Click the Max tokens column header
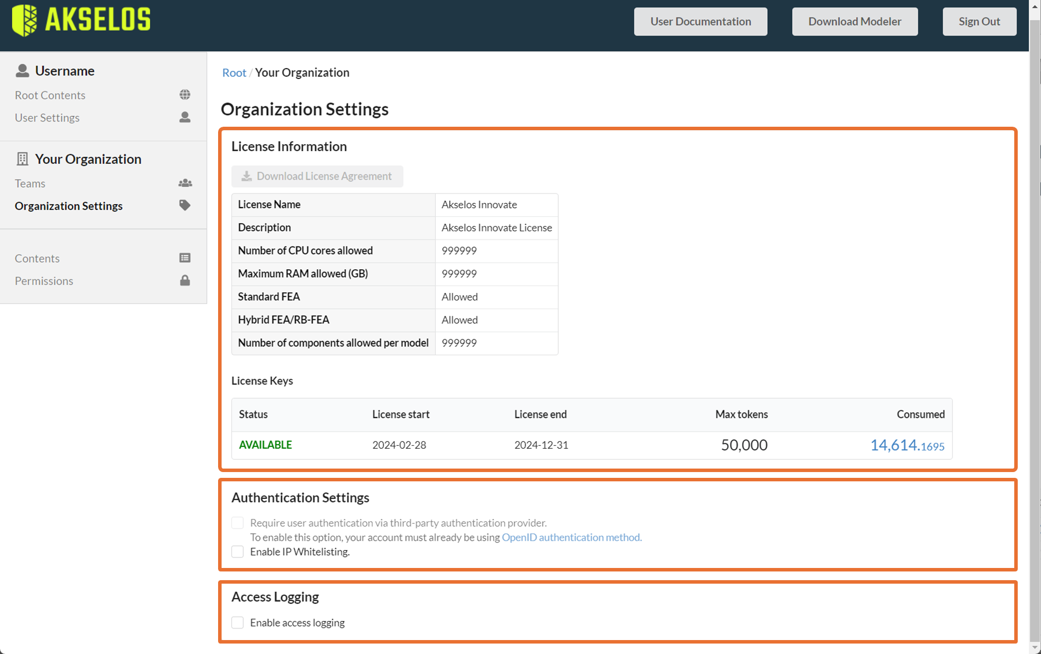 741,414
